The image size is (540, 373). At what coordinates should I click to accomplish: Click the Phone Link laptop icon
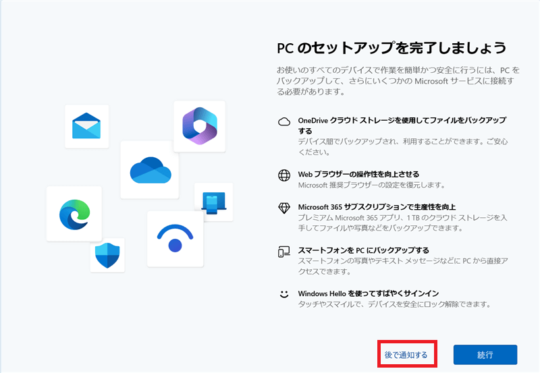[214, 202]
